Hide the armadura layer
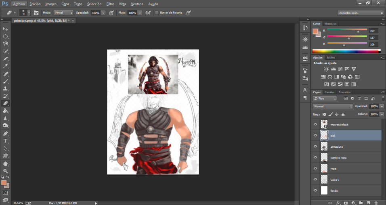This screenshot has width=386, height=205. pos(315,146)
